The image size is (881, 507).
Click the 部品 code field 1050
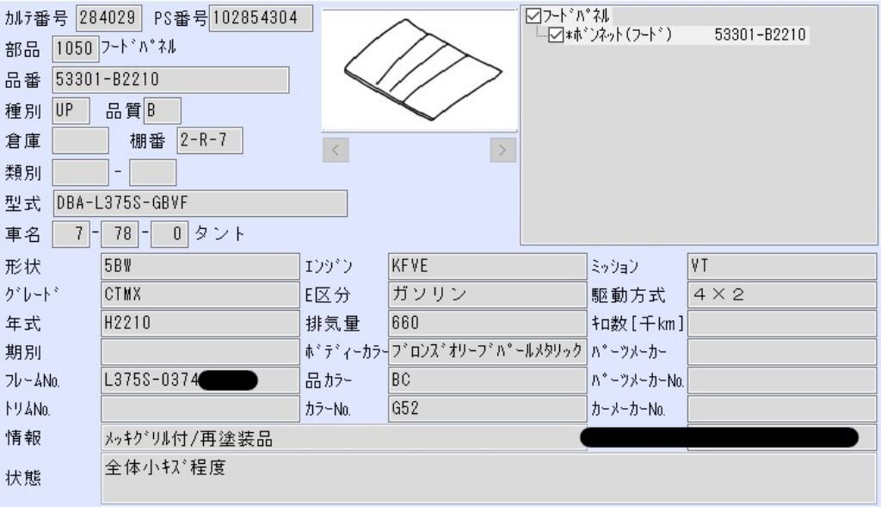click(76, 48)
